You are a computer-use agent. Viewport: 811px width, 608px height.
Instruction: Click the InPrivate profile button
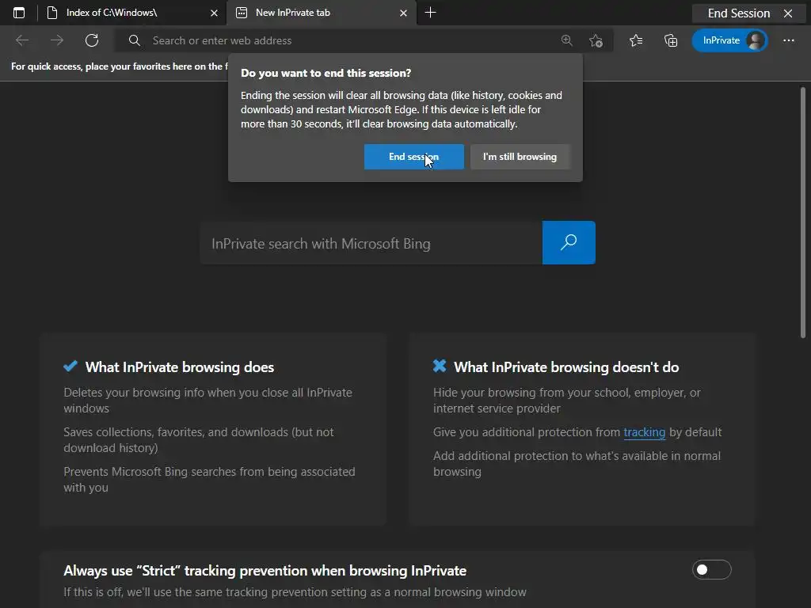pos(729,40)
